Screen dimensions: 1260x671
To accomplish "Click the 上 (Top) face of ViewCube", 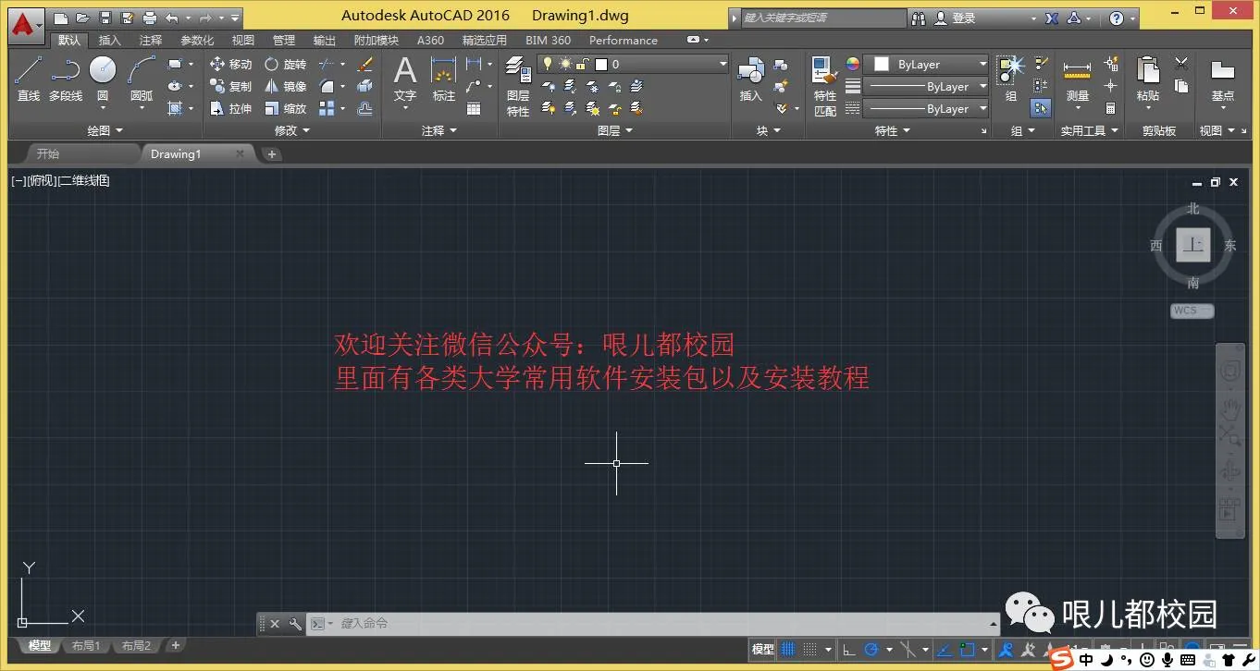I will [x=1193, y=245].
